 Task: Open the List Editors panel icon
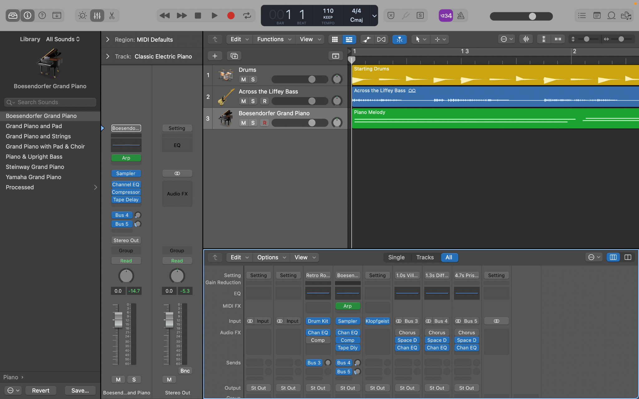pos(581,16)
